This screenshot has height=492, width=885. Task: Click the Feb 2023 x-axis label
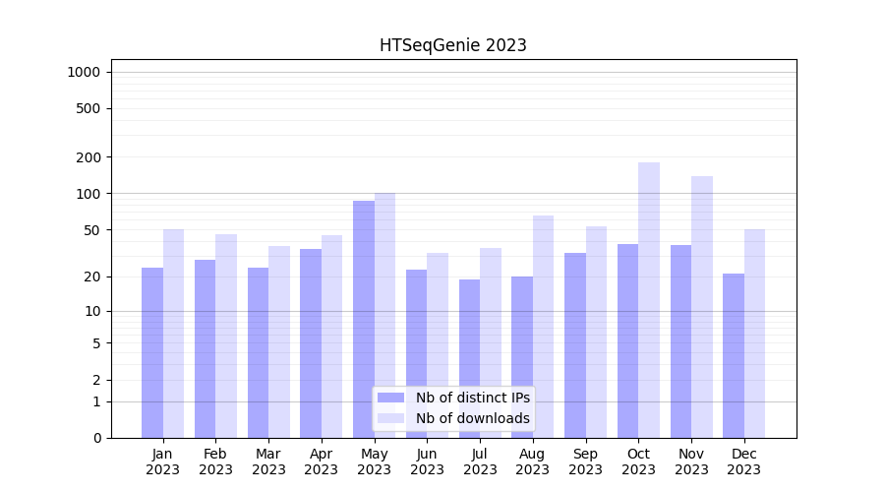pyautogui.click(x=215, y=461)
